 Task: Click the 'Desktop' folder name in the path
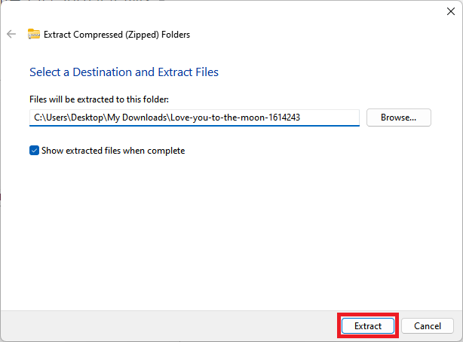[x=87, y=118]
